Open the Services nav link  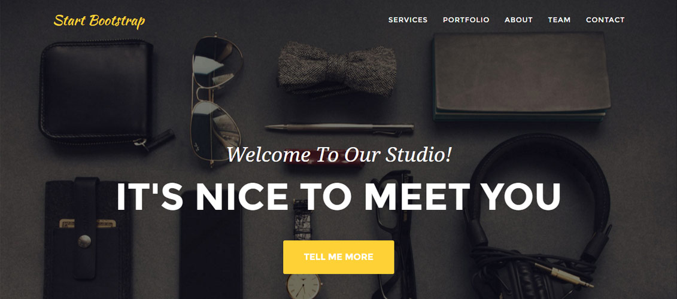click(x=408, y=20)
